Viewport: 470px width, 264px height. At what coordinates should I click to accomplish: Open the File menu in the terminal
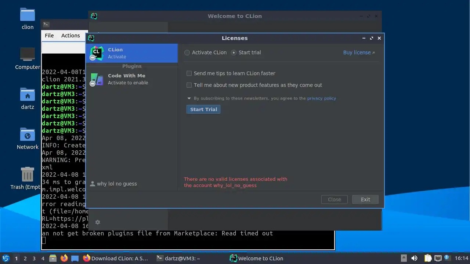coord(49,36)
